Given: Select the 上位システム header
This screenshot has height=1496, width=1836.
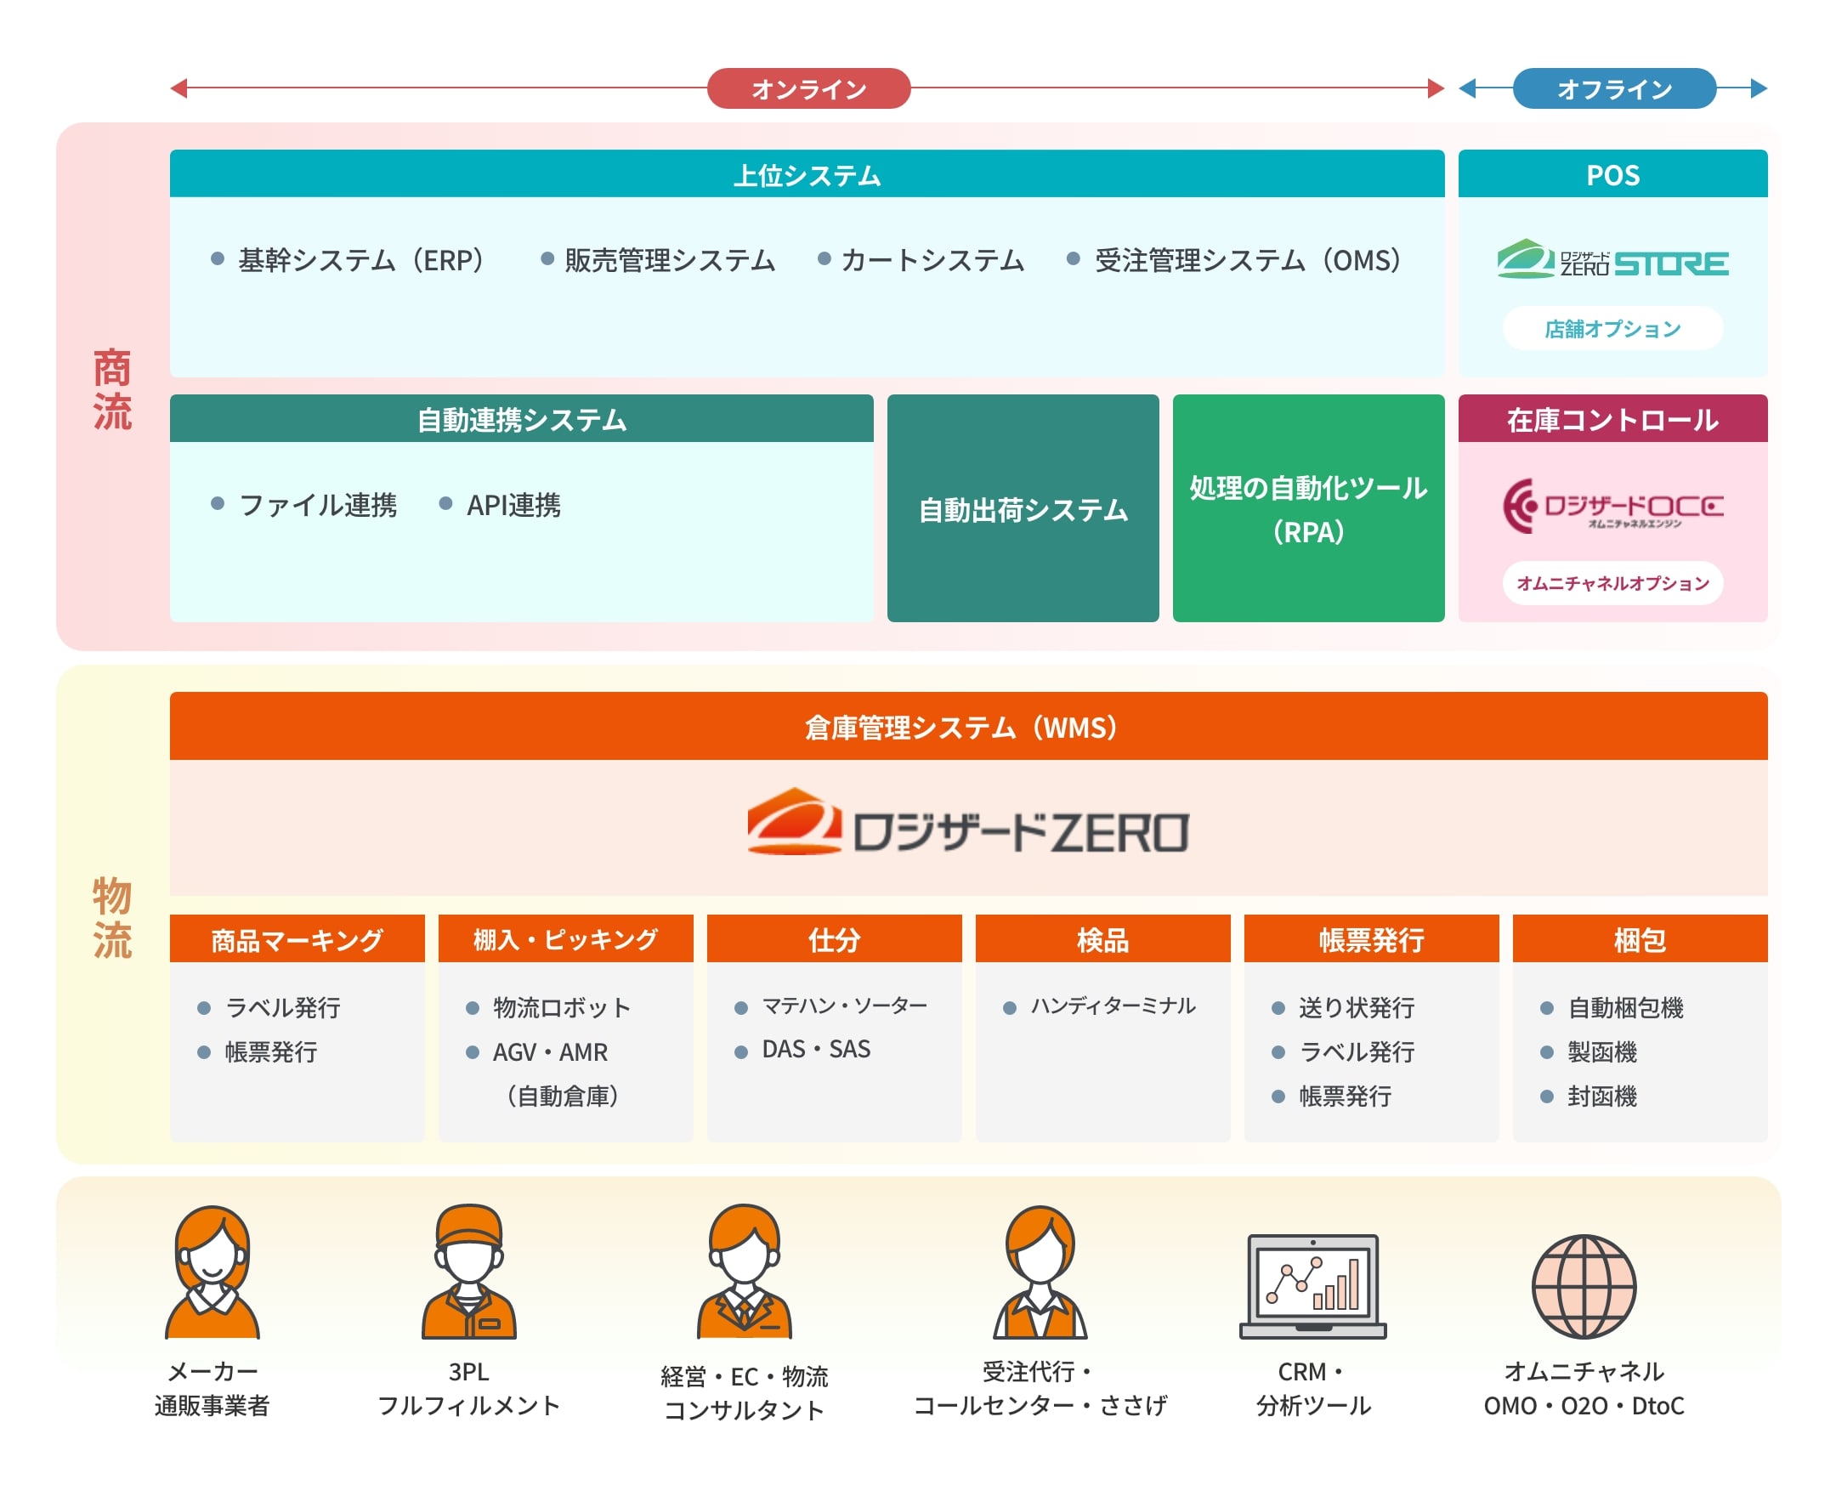Looking at the screenshot, I should click(807, 174).
